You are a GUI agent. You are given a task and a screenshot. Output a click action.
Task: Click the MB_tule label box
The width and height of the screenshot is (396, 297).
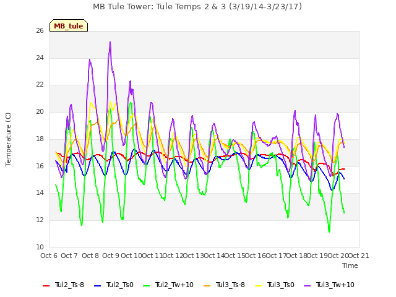coord(69,25)
